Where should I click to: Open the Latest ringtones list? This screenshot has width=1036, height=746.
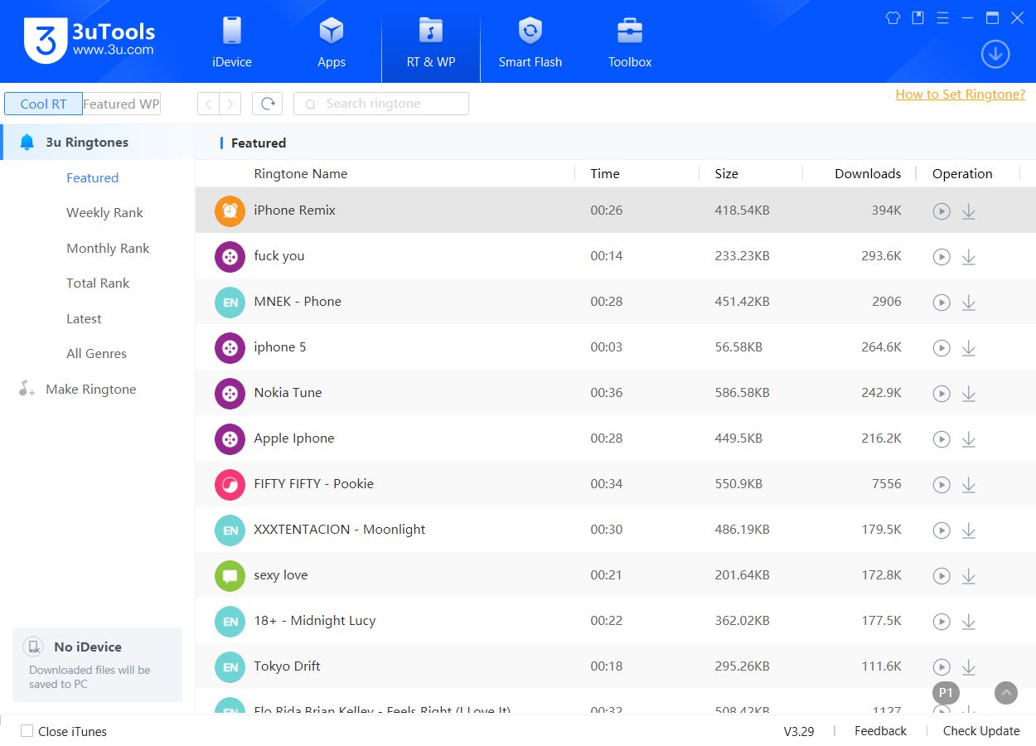click(84, 319)
